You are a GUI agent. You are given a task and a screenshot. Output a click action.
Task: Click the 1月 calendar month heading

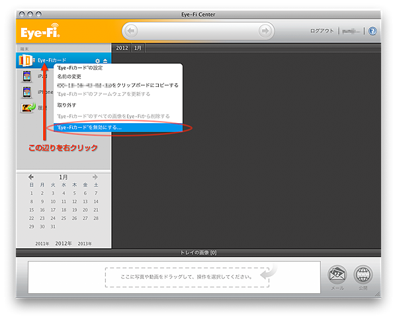tap(64, 177)
